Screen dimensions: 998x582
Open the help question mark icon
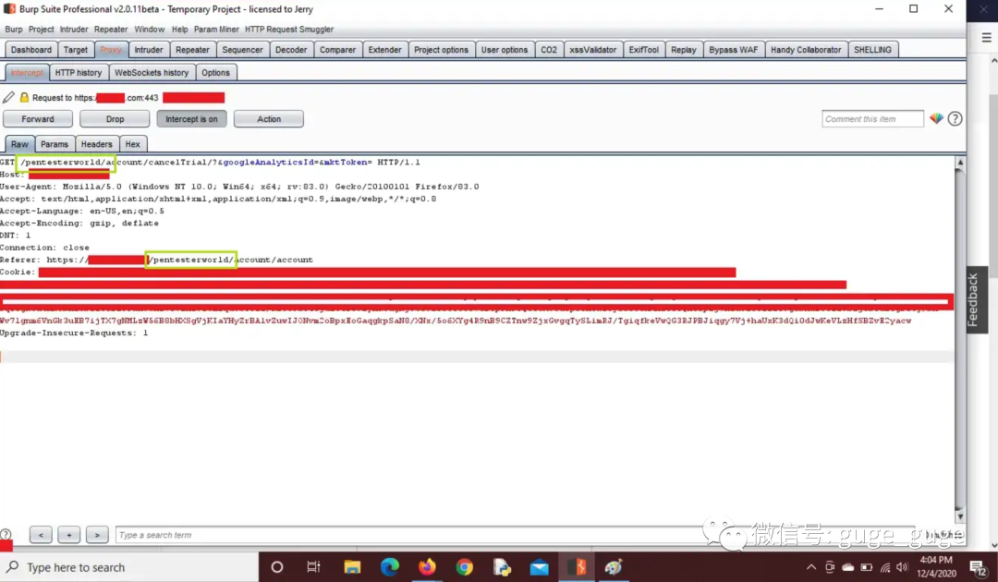(x=955, y=118)
